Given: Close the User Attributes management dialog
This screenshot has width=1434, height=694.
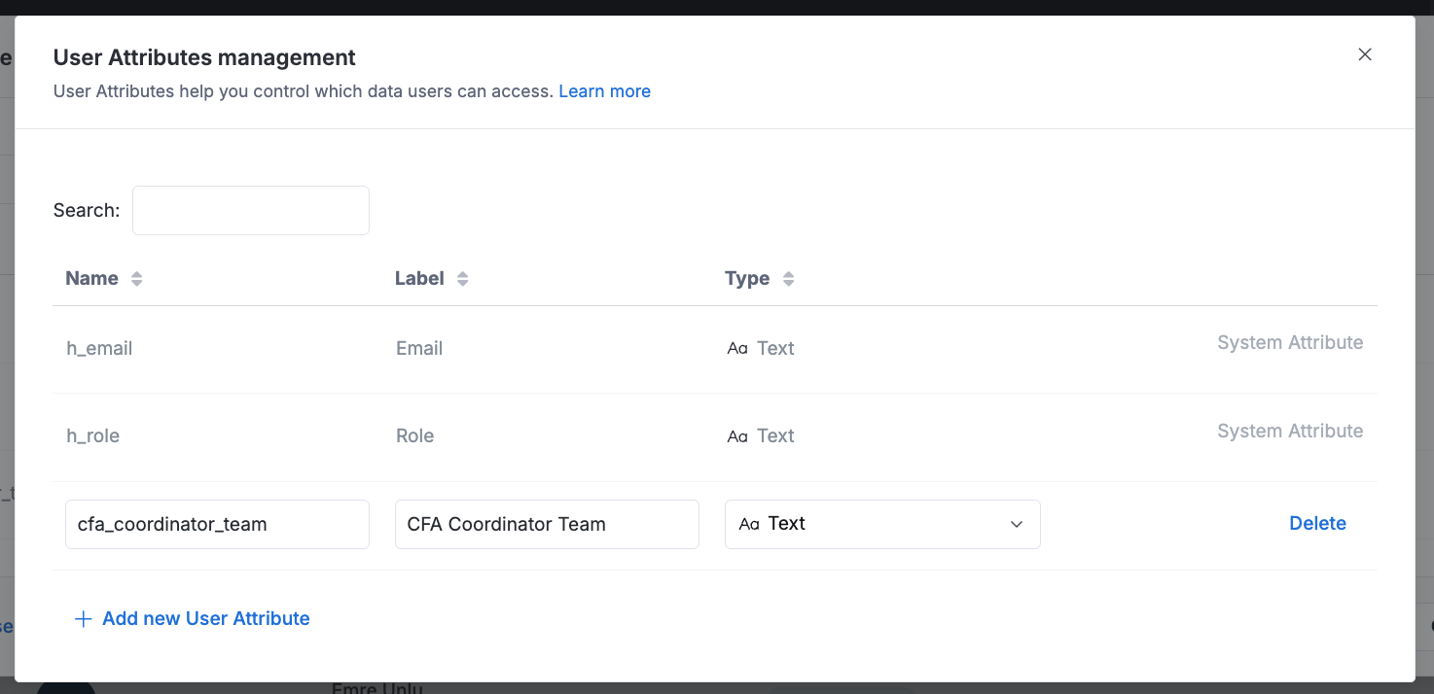Looking at the screenshot, I should coord(1365,54).
